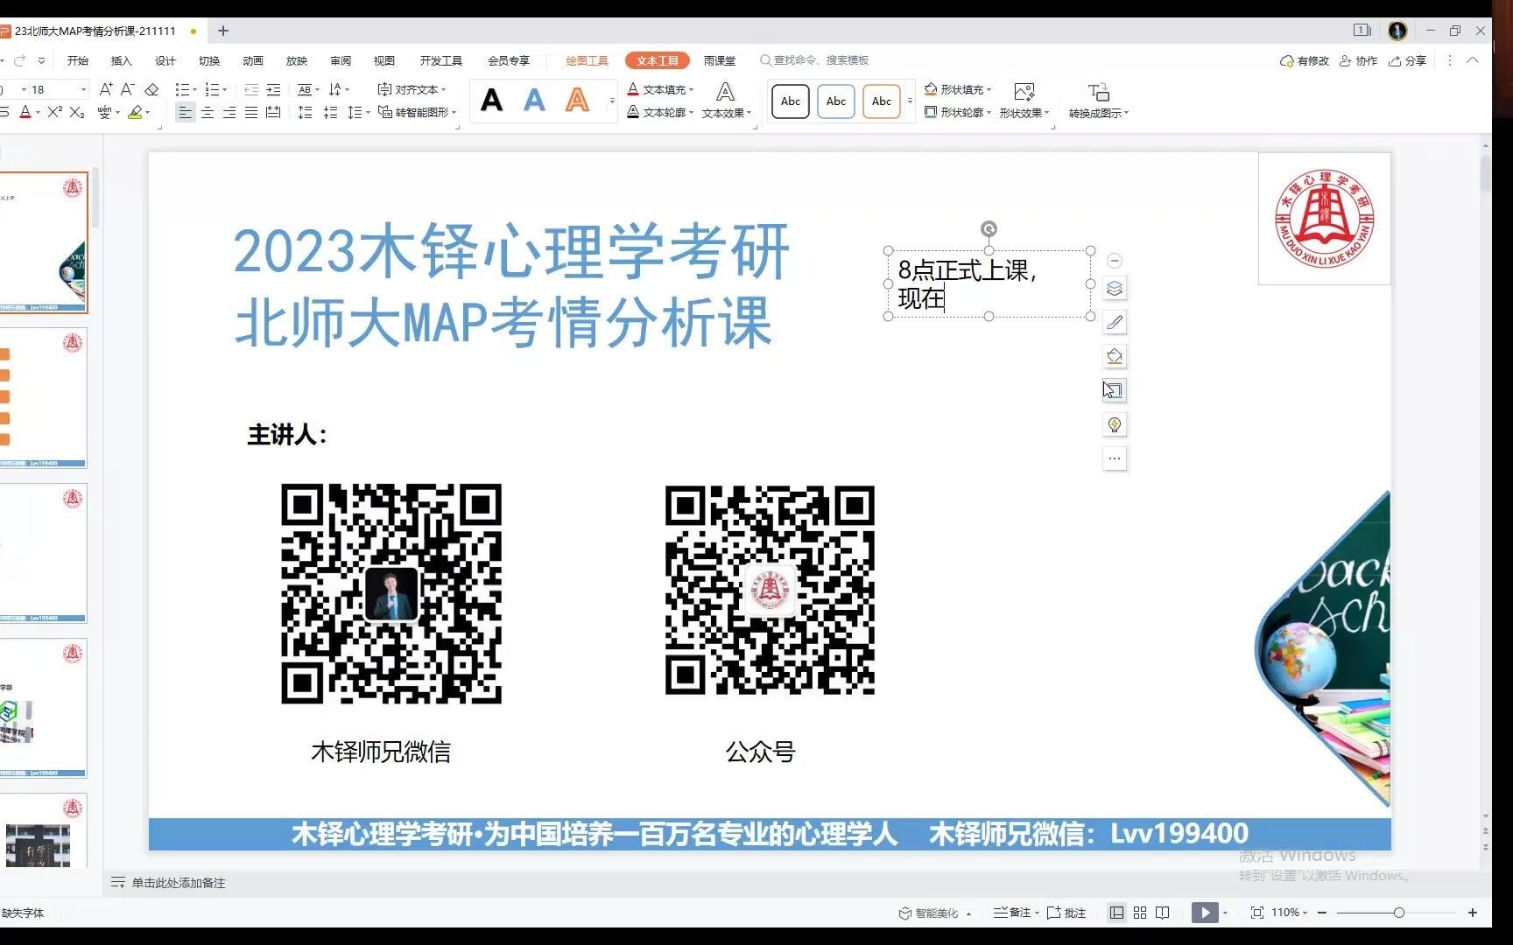This screenshot has height=945, width=1513.
Task: Switch to the 绘图工具 tab
Action: point(587,60)
